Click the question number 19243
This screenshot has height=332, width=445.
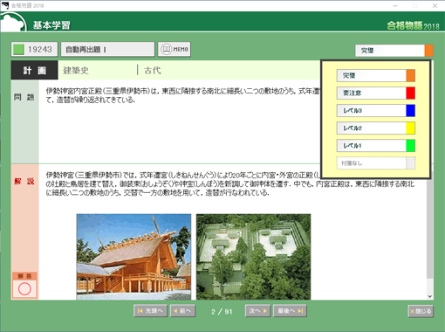click(40, 49)
